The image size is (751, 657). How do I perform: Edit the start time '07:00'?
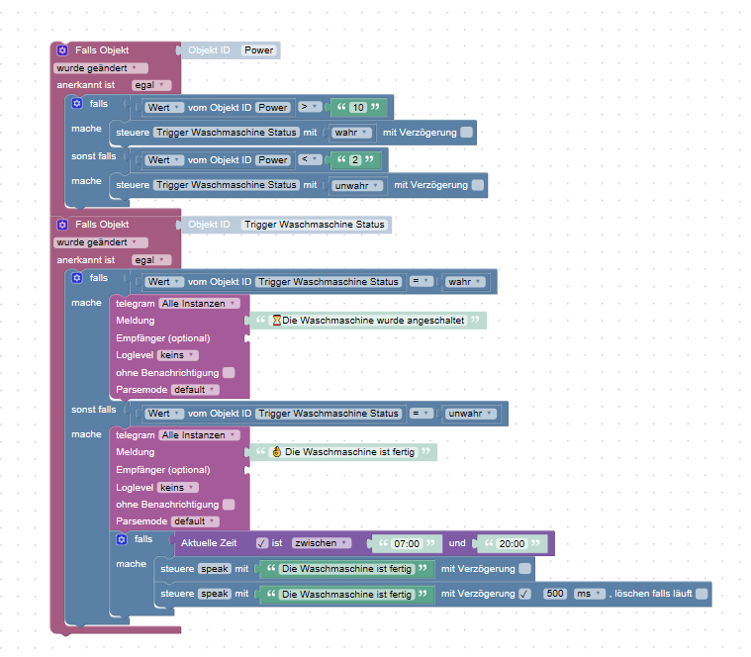[407, 544]
